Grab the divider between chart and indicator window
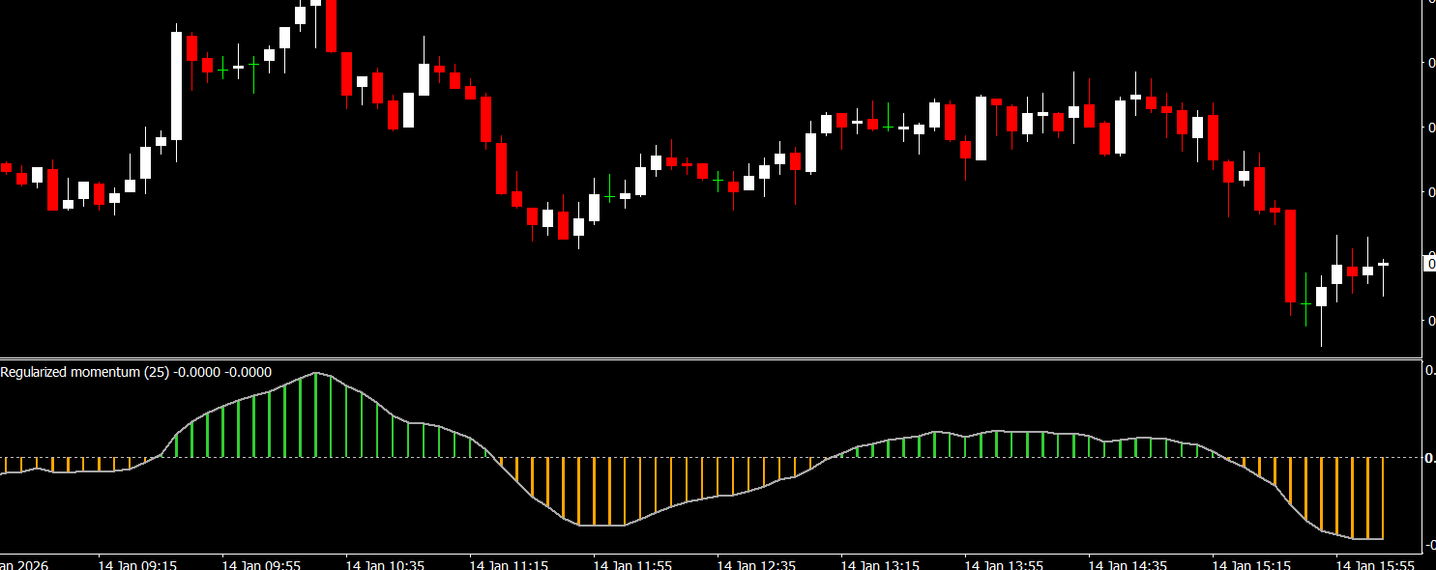This screenshot has height=570, width=1436. point(716,358)
